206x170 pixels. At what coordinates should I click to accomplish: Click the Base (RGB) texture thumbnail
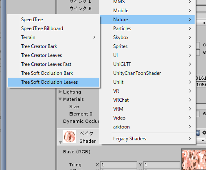pyautogui.click(x=194, y=159)
